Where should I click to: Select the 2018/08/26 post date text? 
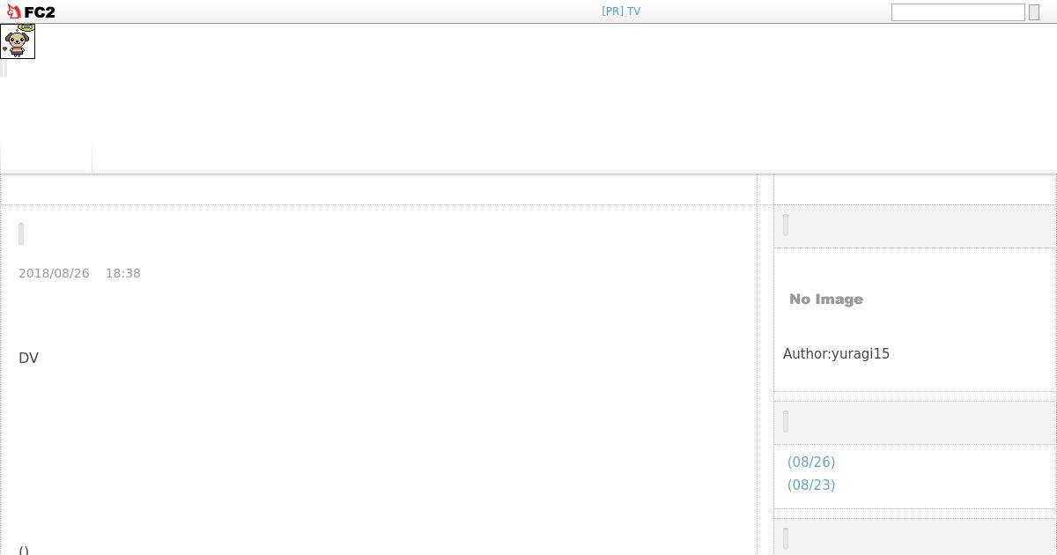(54, 273)
